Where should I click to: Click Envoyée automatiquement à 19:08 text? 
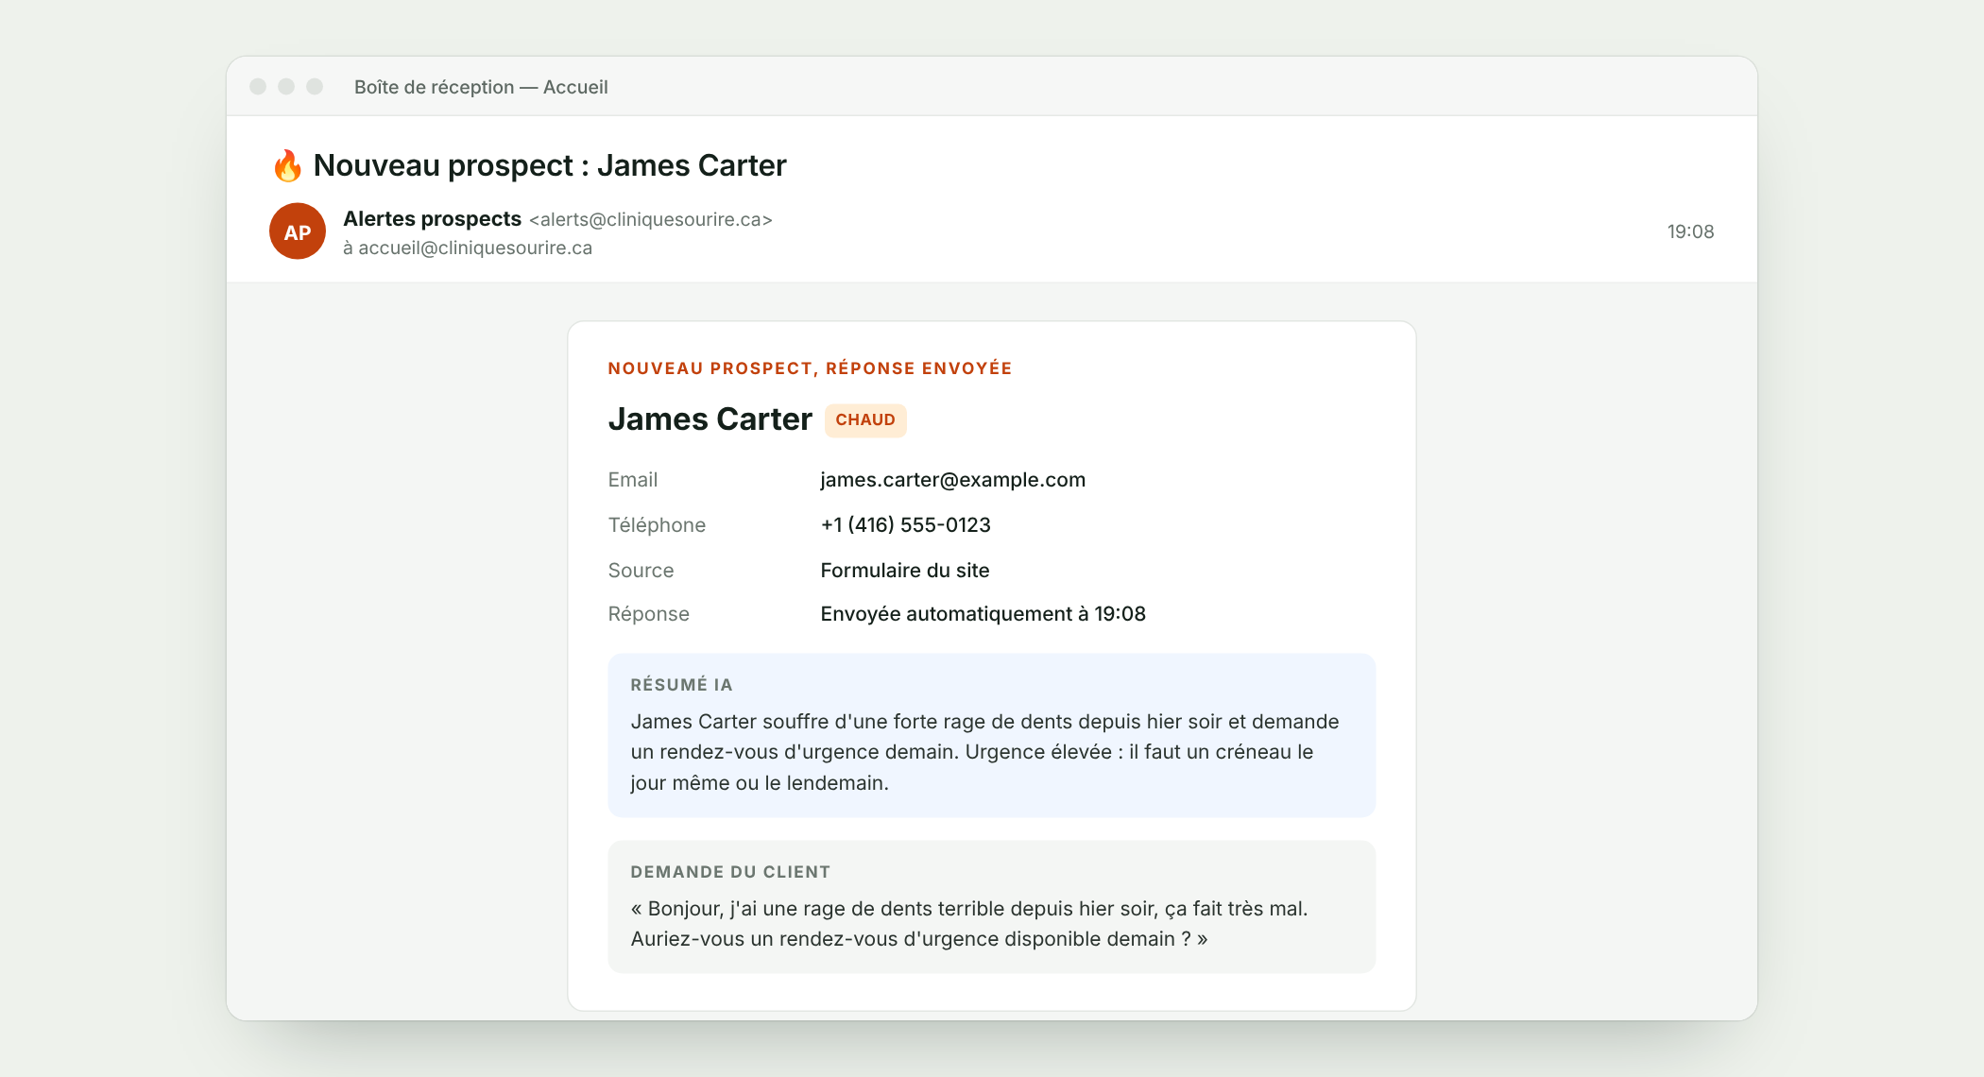[x=983, y=614]
